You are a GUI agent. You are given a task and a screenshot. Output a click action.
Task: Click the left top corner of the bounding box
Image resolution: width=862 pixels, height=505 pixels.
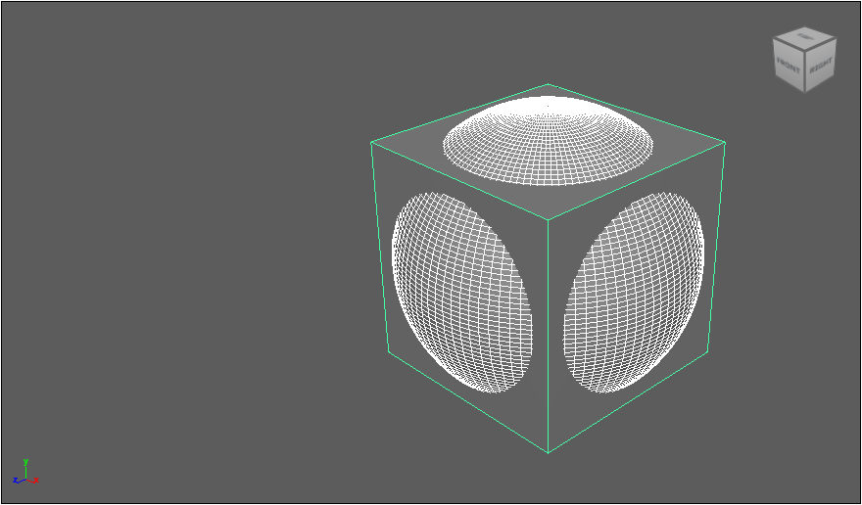tap(371, 143)
